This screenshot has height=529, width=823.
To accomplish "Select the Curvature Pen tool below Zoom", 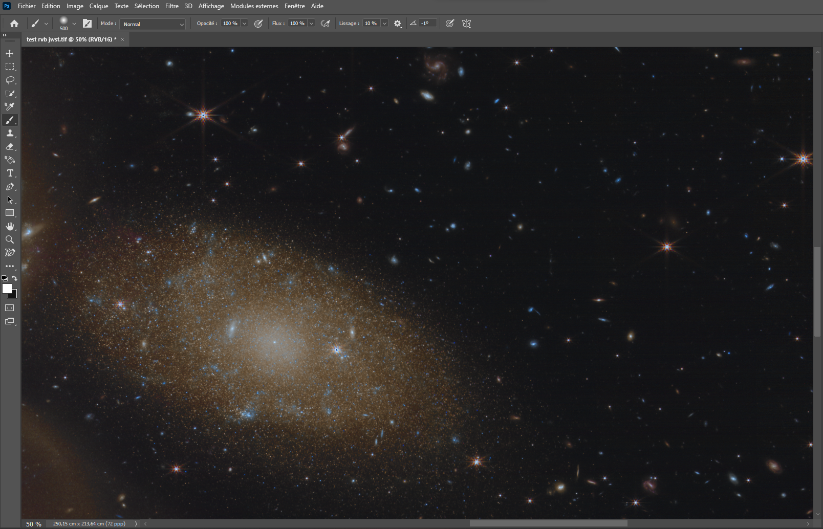I will click(10, 253).
